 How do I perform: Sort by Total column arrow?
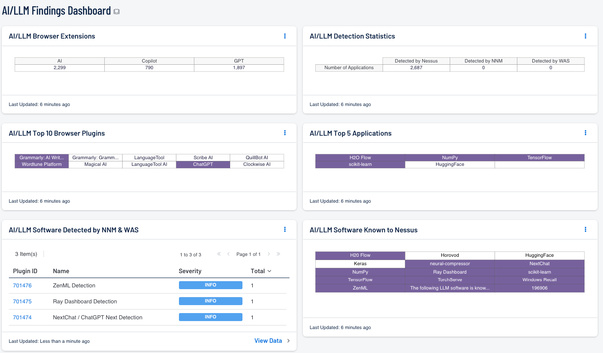269,271
